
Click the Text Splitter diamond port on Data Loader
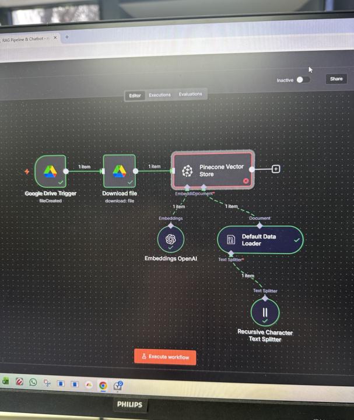231,253
